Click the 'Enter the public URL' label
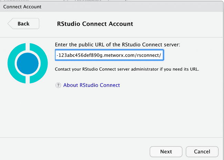 (118, 45)
